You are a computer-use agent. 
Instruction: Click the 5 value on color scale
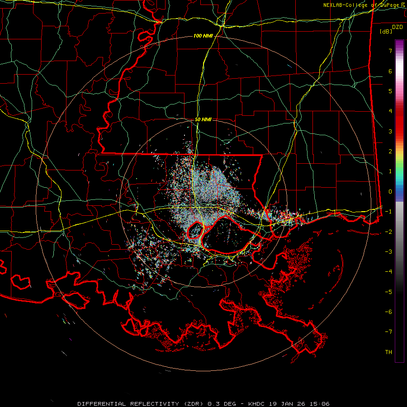[x=390, y=91]
